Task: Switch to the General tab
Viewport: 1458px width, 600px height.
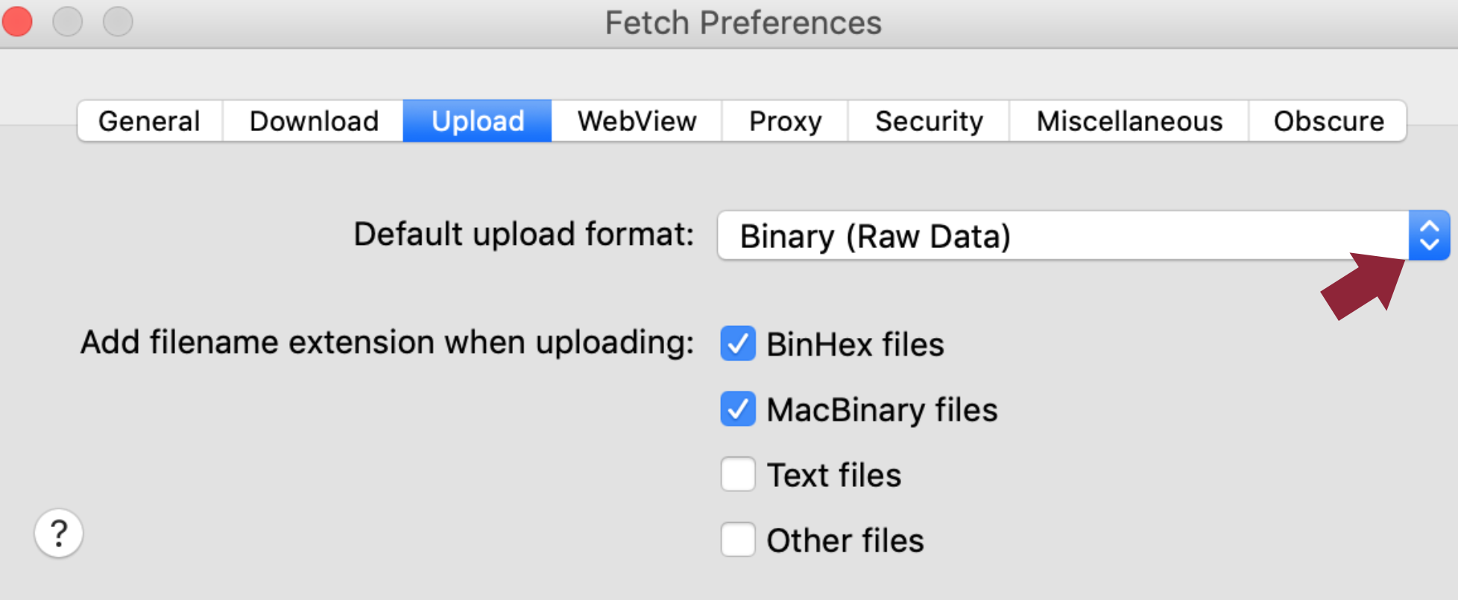Action: (149, 121)
